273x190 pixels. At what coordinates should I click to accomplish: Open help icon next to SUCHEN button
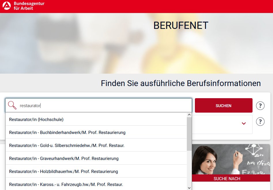(x=260, y=106)
